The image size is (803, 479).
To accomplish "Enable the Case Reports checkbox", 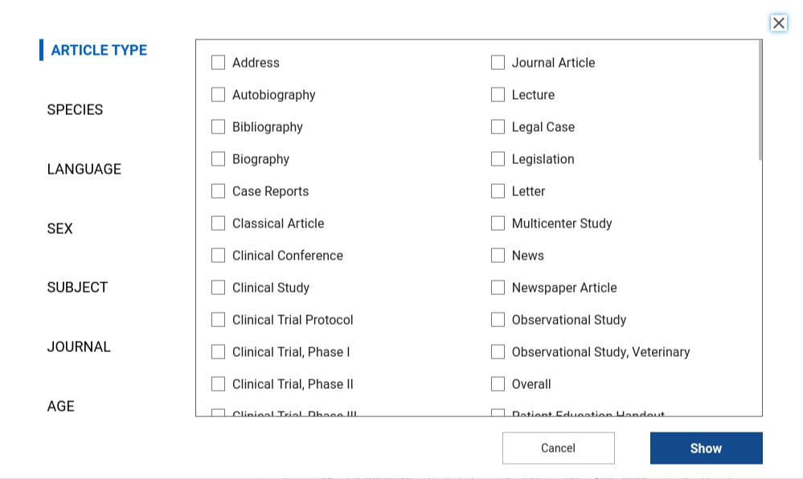I will pos(218,191).
